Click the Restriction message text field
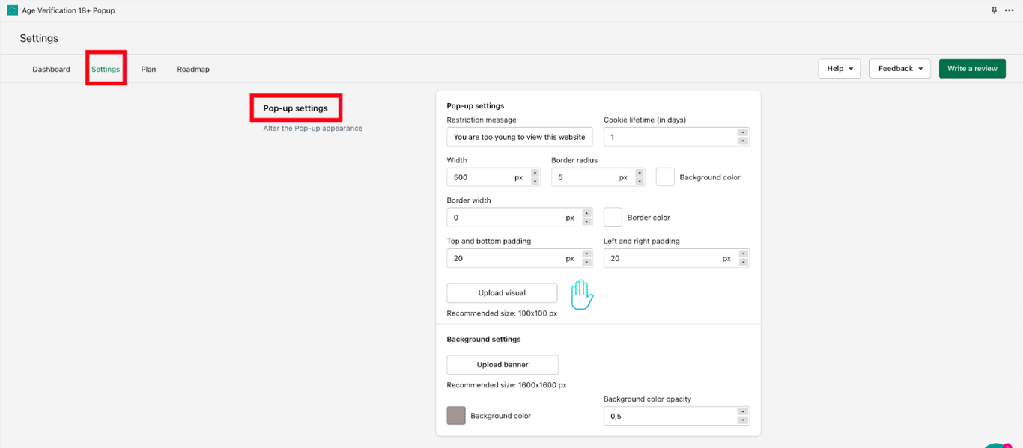 click(520, 137)
